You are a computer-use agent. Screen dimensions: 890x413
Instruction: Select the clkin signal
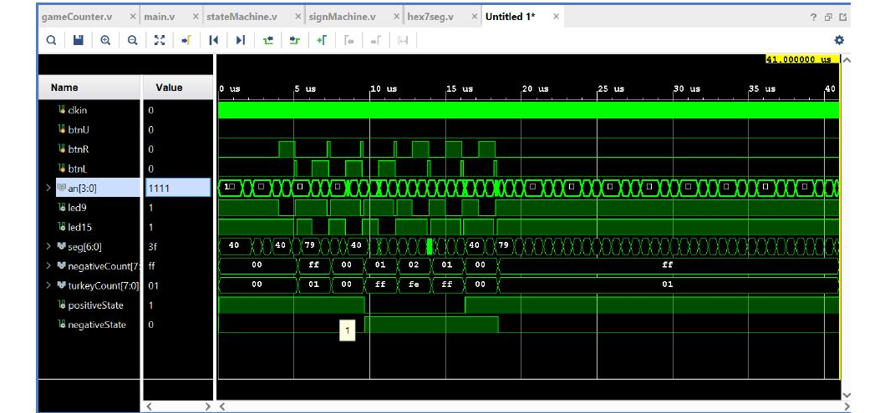click(x=77, y=110)
